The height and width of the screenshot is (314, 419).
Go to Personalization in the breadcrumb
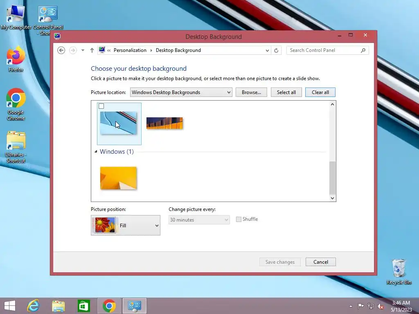point(130,50)
